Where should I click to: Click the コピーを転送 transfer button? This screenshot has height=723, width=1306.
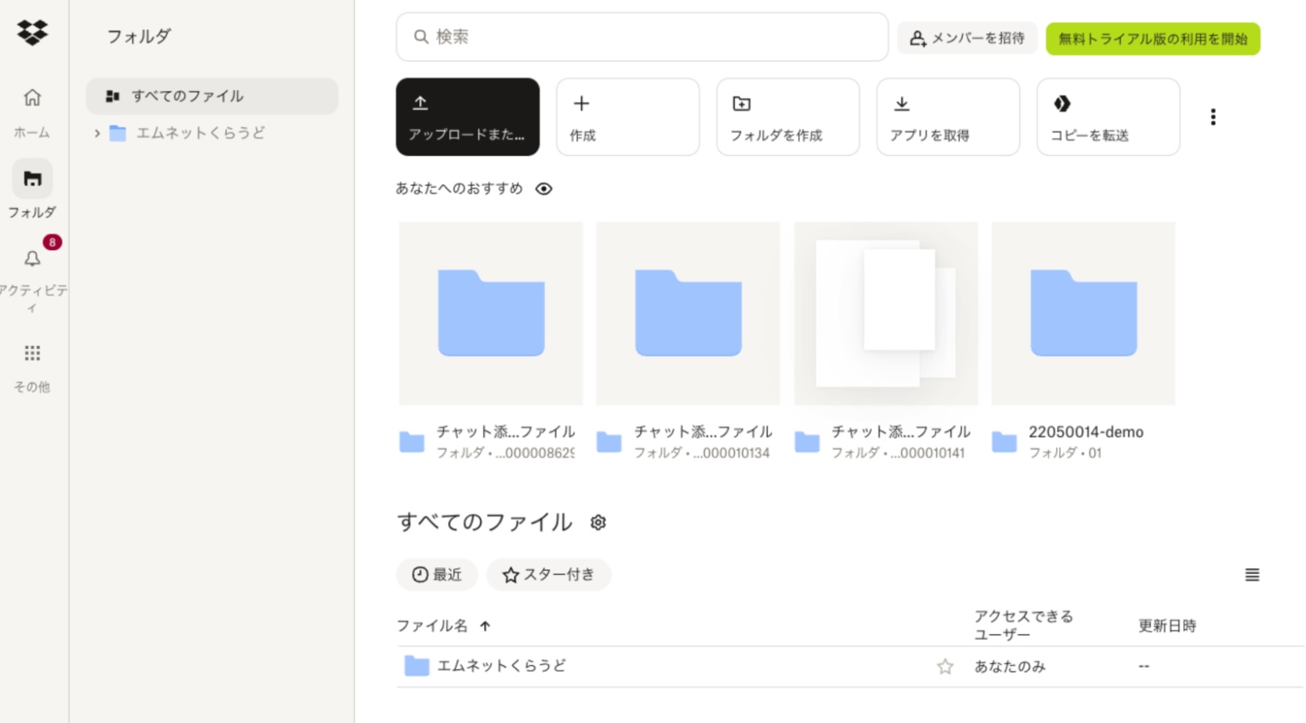(1108, 117)
